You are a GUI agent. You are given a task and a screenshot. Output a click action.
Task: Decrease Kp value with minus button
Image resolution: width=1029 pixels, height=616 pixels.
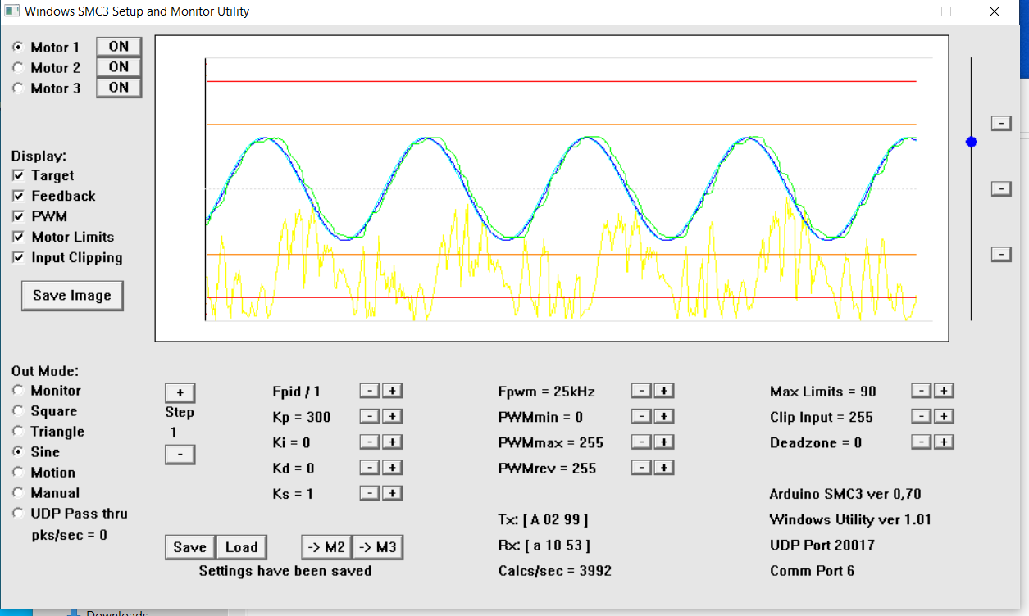(x=370, y=417)
